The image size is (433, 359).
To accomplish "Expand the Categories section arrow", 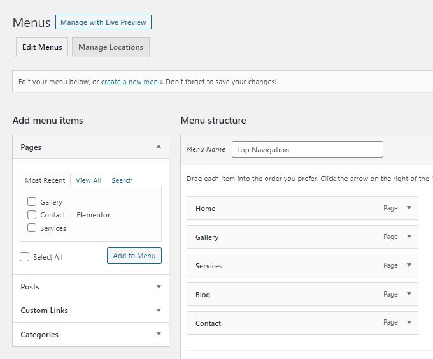I will (x=159, y=334).
